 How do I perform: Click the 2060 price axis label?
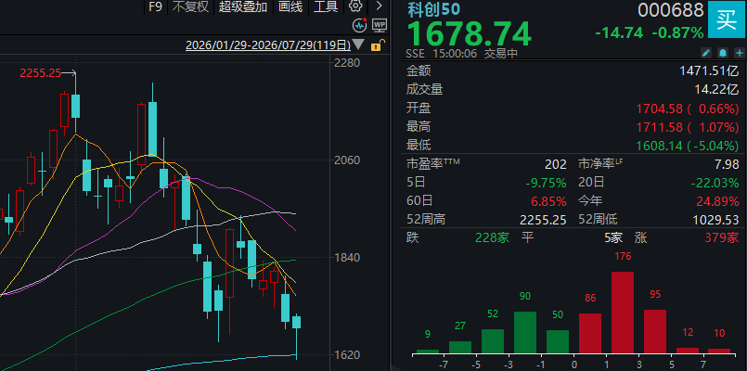pos(347,160)
